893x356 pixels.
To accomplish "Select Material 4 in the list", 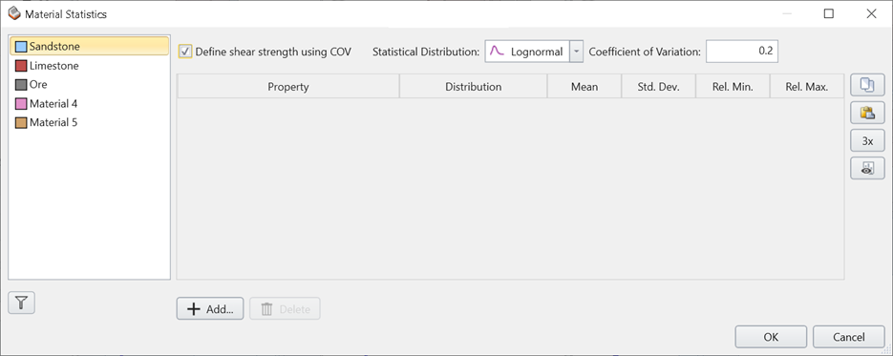I will (90, 103).
